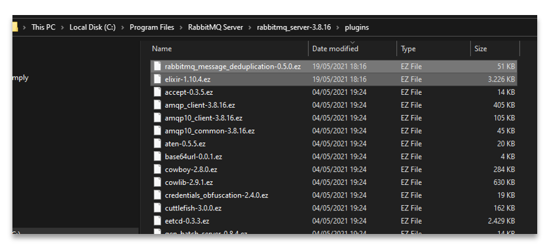This screenshot has width=549, height=249.
Task: Open Program Files in the breadcrumb path
Action: [x=152, y=27]
